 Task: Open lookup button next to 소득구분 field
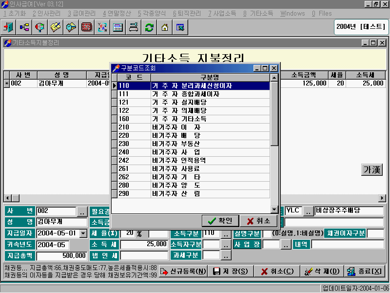(226, 233)
